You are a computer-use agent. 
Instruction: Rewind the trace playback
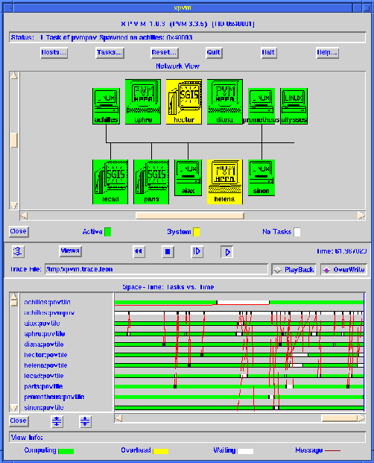pyautogui.click(x=139, y=251)
